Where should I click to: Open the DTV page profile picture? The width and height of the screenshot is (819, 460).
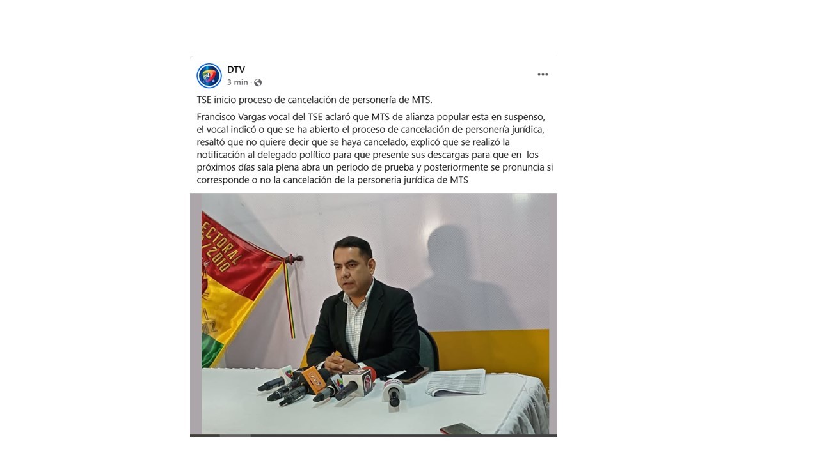[209, 75]
